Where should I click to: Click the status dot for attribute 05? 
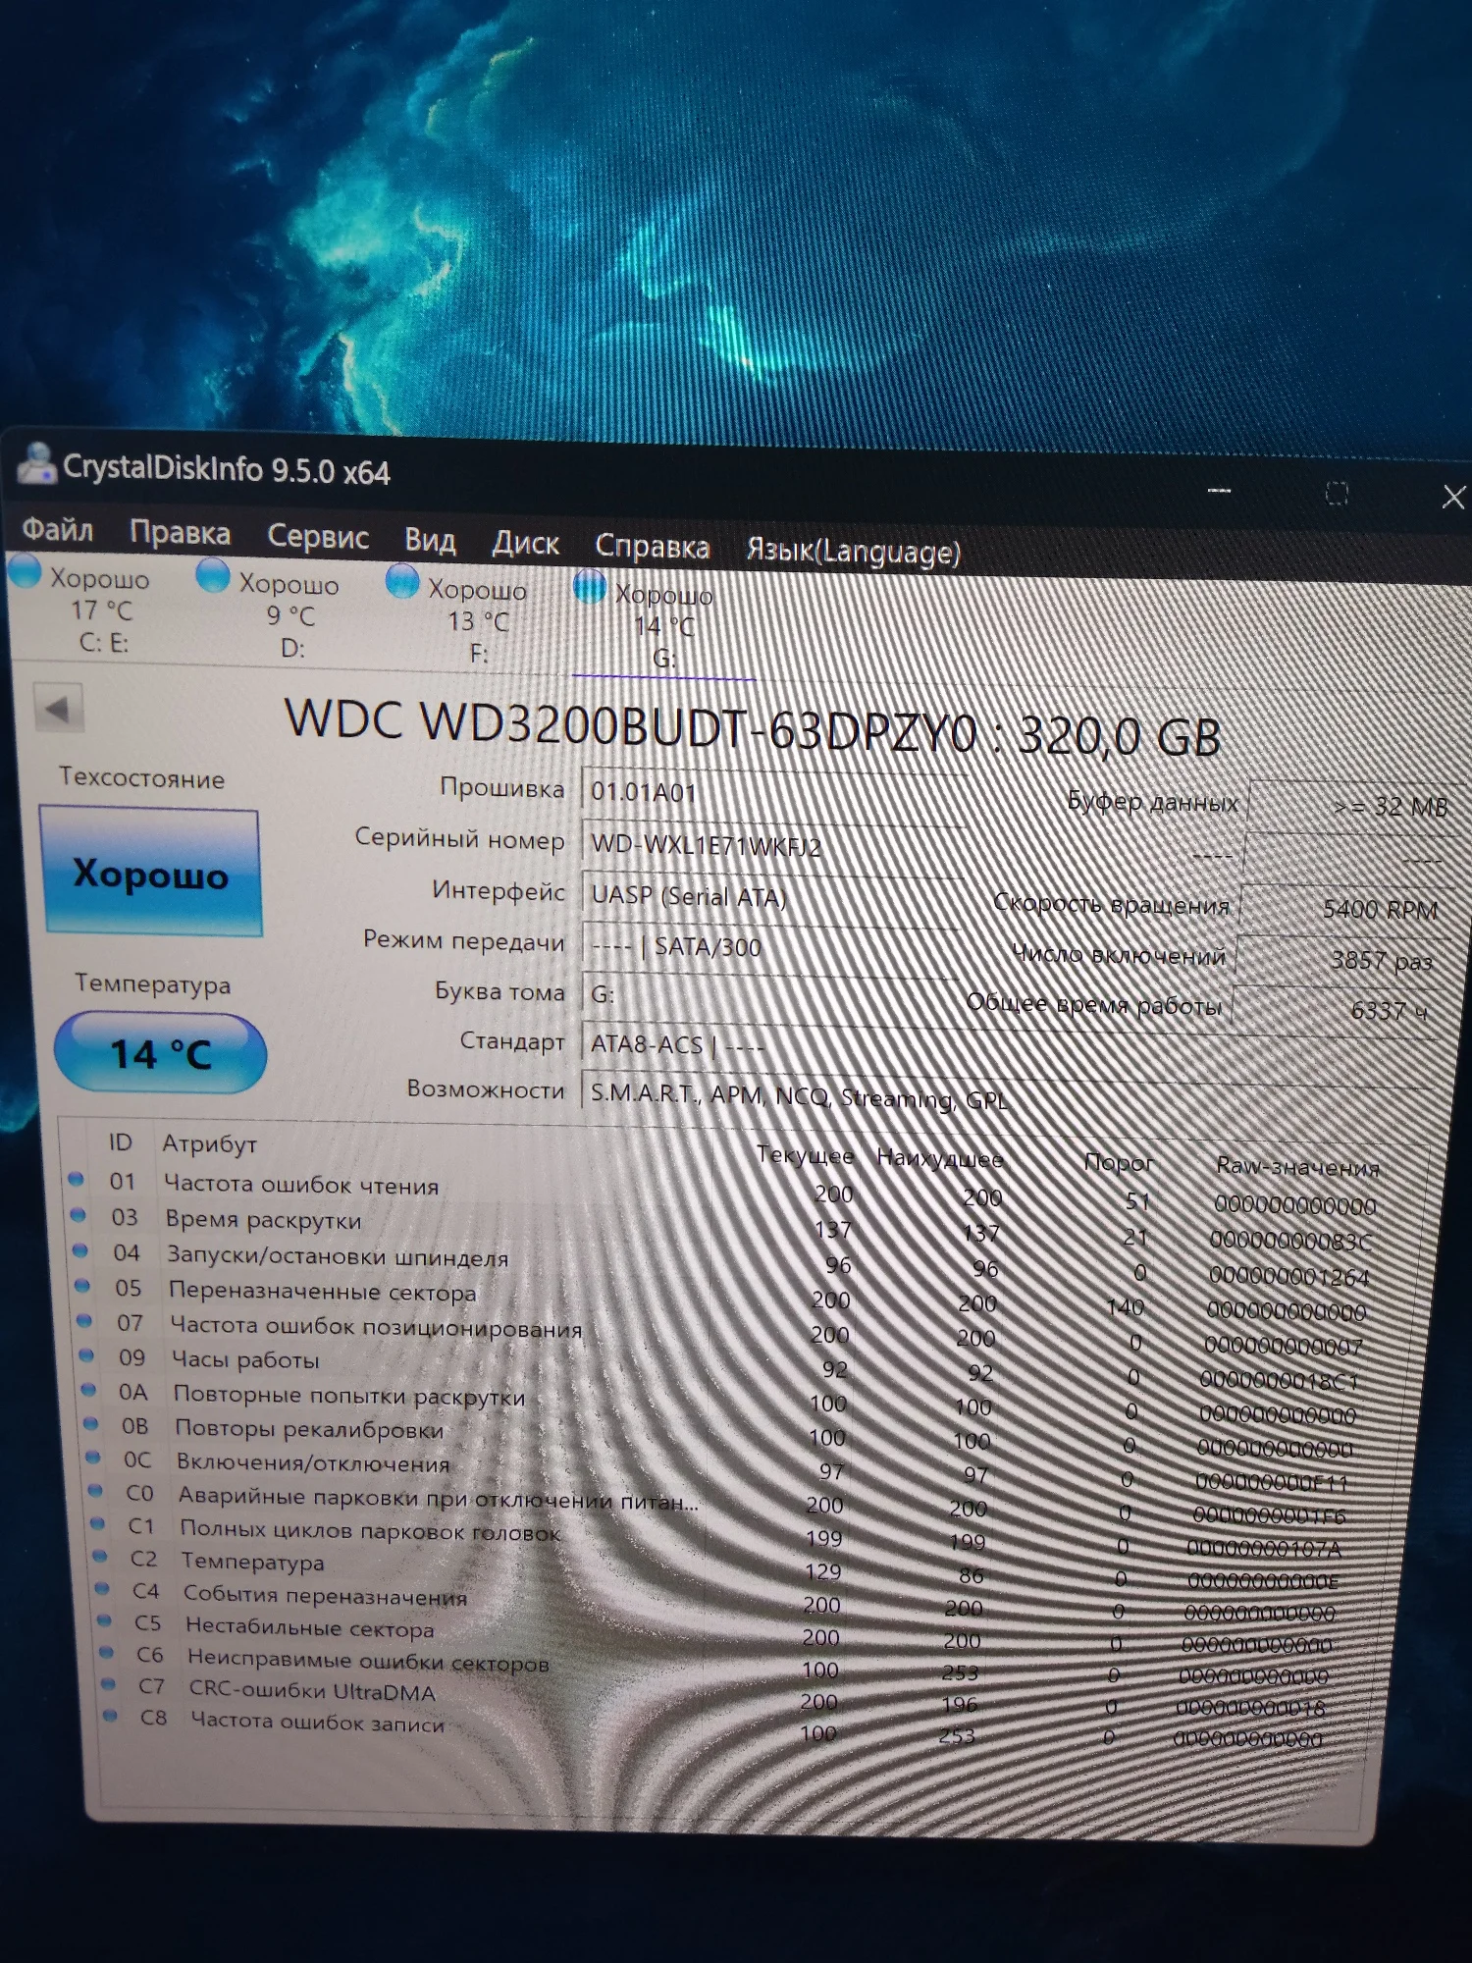[x=82, y=1286]
